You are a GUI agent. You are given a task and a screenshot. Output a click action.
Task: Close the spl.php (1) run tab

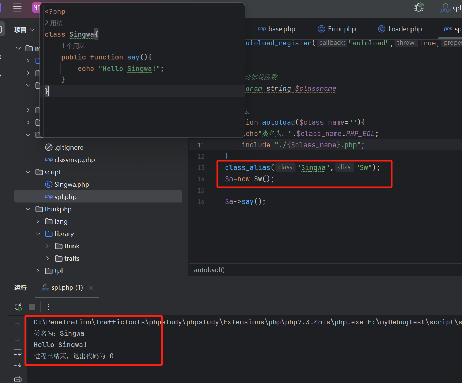click(x=91, y=288)
